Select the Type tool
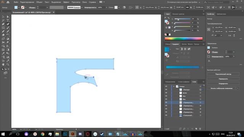 click(8, 20)
